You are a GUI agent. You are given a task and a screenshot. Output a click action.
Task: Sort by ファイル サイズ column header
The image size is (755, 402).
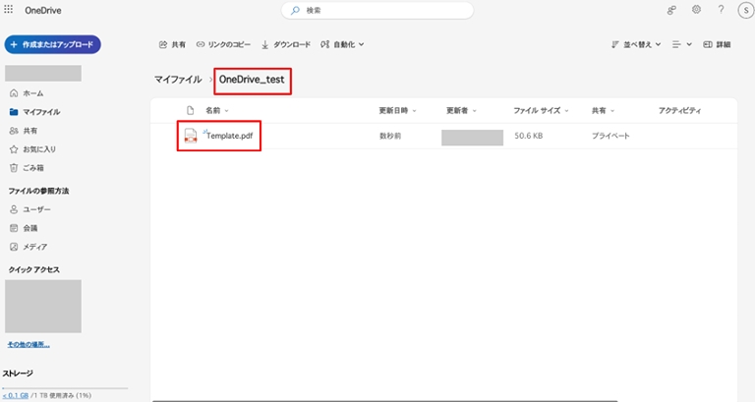tap(541, 111)
